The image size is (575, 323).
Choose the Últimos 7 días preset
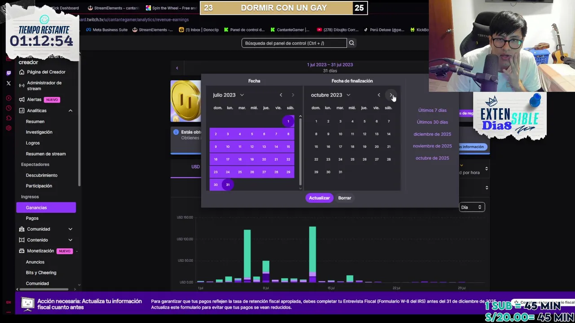pyautogui.click(x=432, y=110)
